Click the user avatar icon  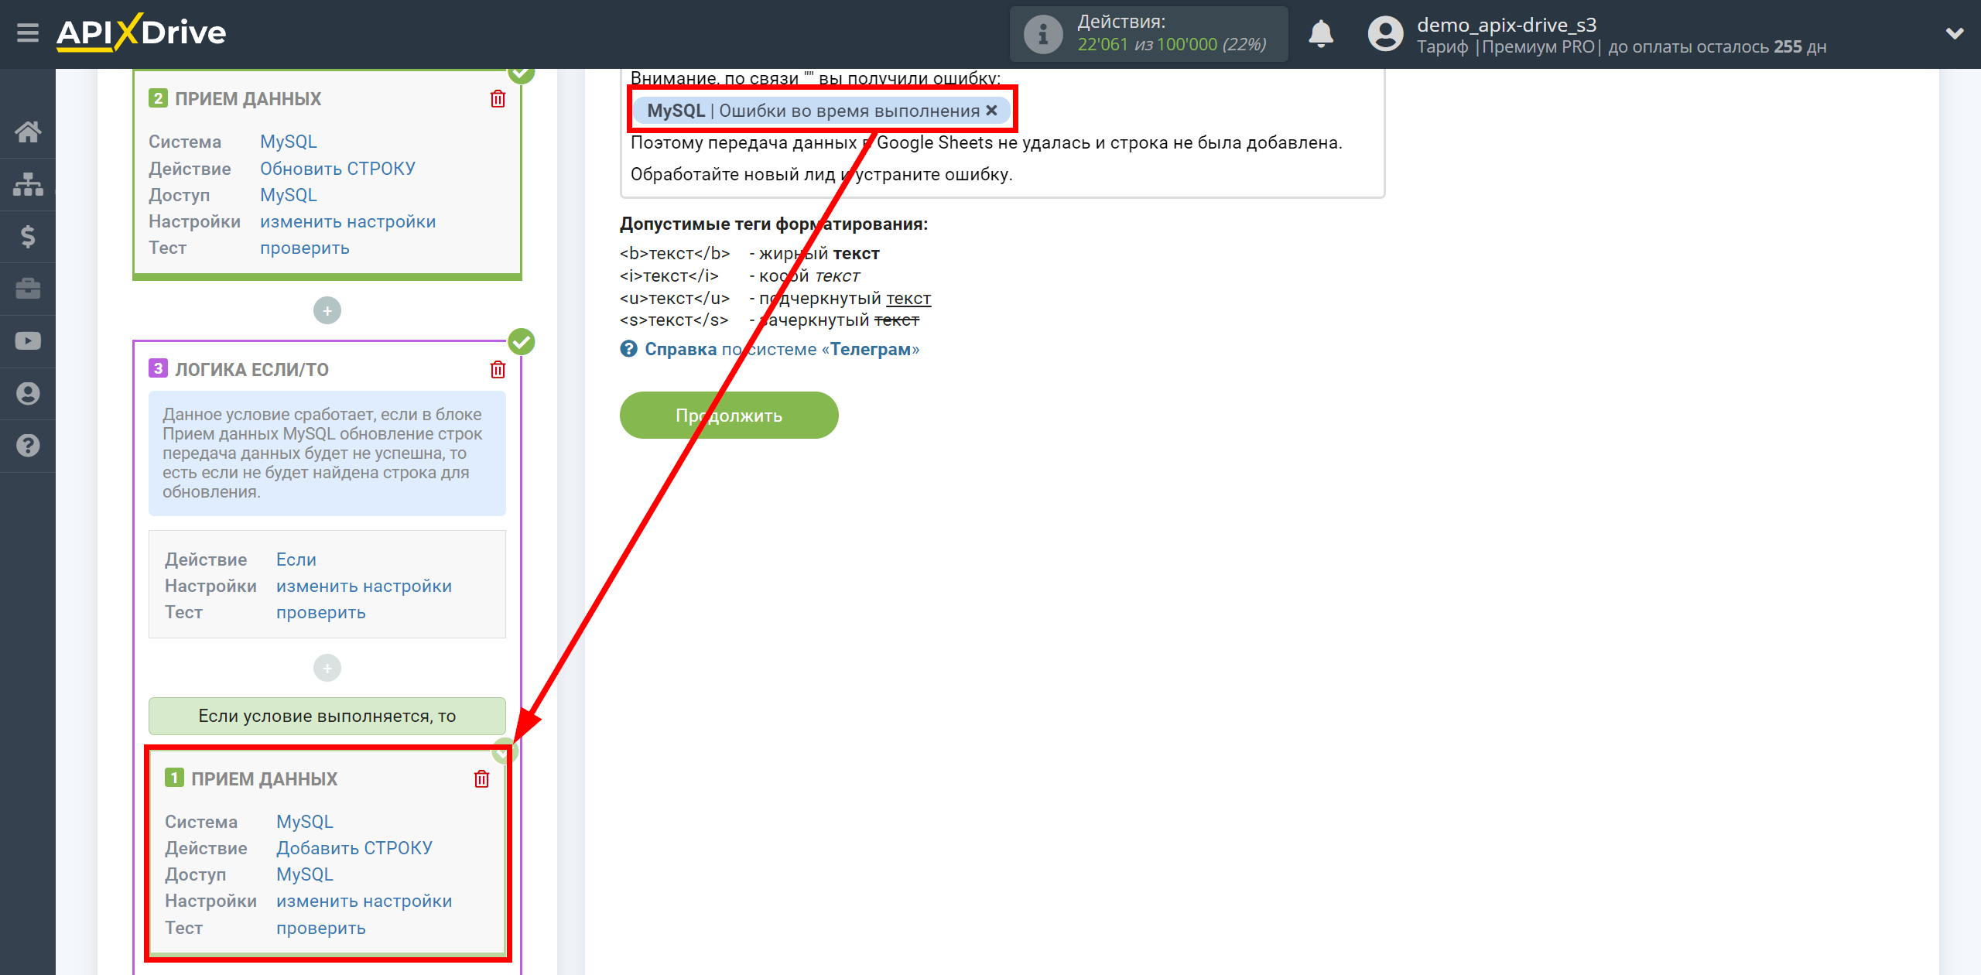(1385, 34)
